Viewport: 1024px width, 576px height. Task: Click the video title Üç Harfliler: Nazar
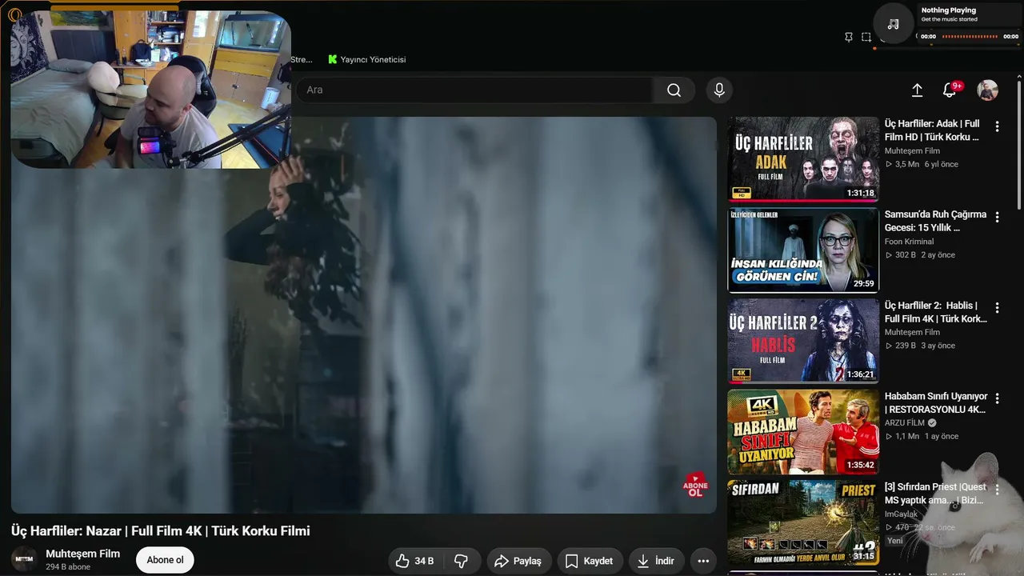pos(160,531)
